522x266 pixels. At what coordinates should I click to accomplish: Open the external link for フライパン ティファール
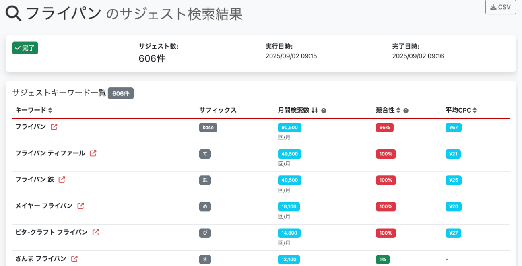click(x=93, y=153)
